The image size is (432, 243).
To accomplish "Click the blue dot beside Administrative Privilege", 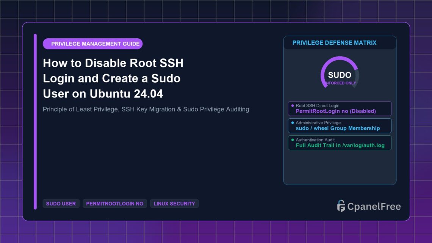I will pyautogui.click(x=293, y=122).
